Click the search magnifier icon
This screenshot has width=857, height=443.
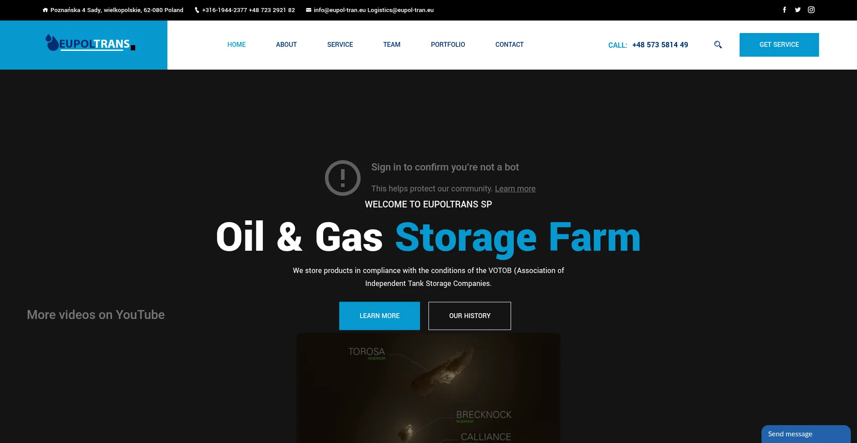tap(718, 45)
